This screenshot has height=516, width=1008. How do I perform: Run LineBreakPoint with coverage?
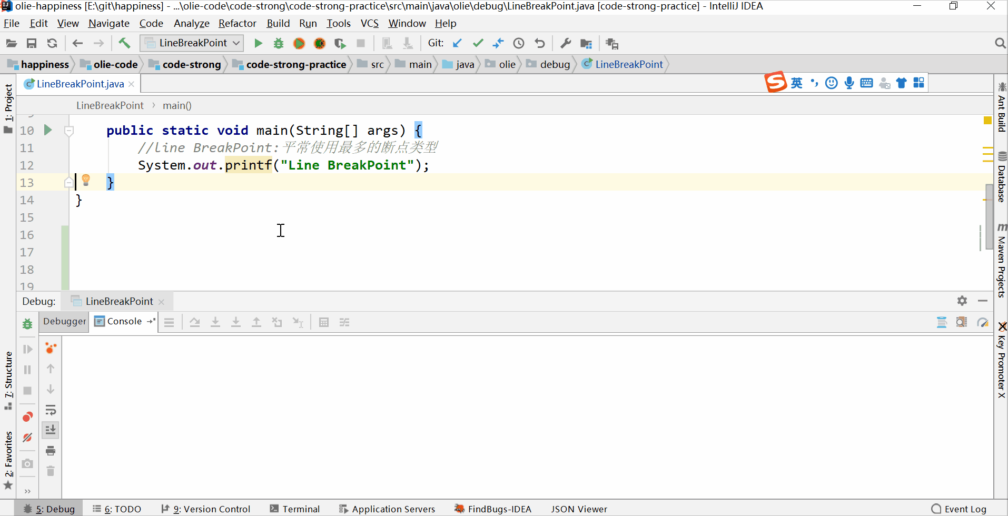299,43
